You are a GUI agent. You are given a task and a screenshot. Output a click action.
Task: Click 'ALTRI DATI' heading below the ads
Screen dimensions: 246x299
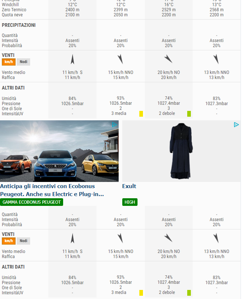(13, 267)
